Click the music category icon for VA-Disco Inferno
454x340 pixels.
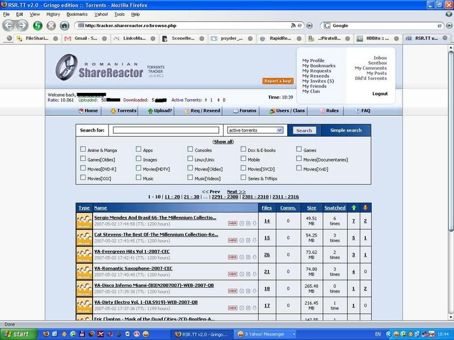[84, 288]
